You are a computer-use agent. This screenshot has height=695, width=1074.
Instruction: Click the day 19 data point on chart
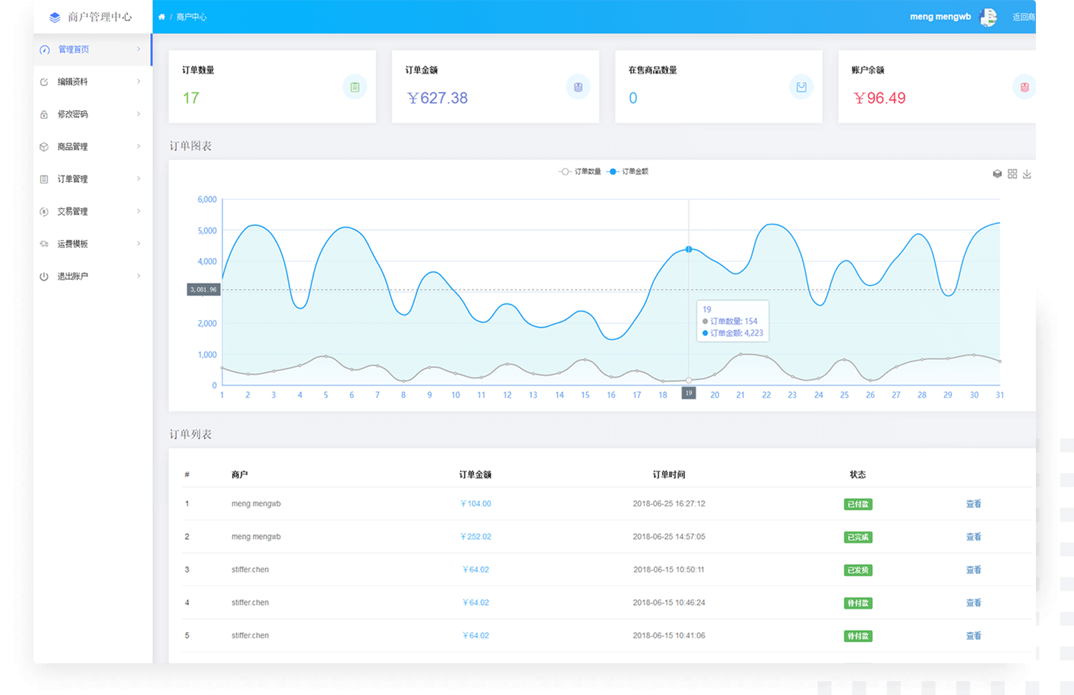[688, 250]
